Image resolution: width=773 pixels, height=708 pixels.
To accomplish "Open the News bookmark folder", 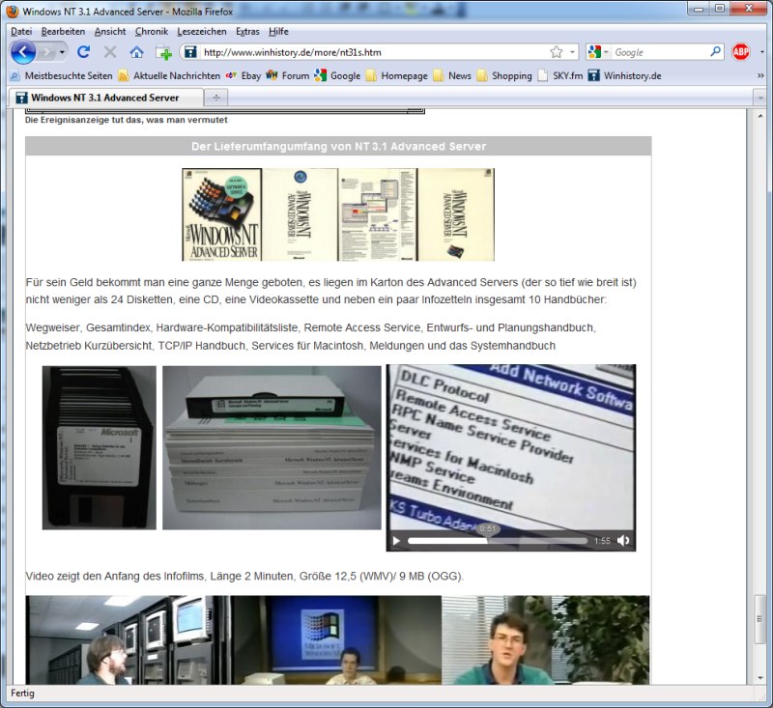I will click(x=452, y=76).
